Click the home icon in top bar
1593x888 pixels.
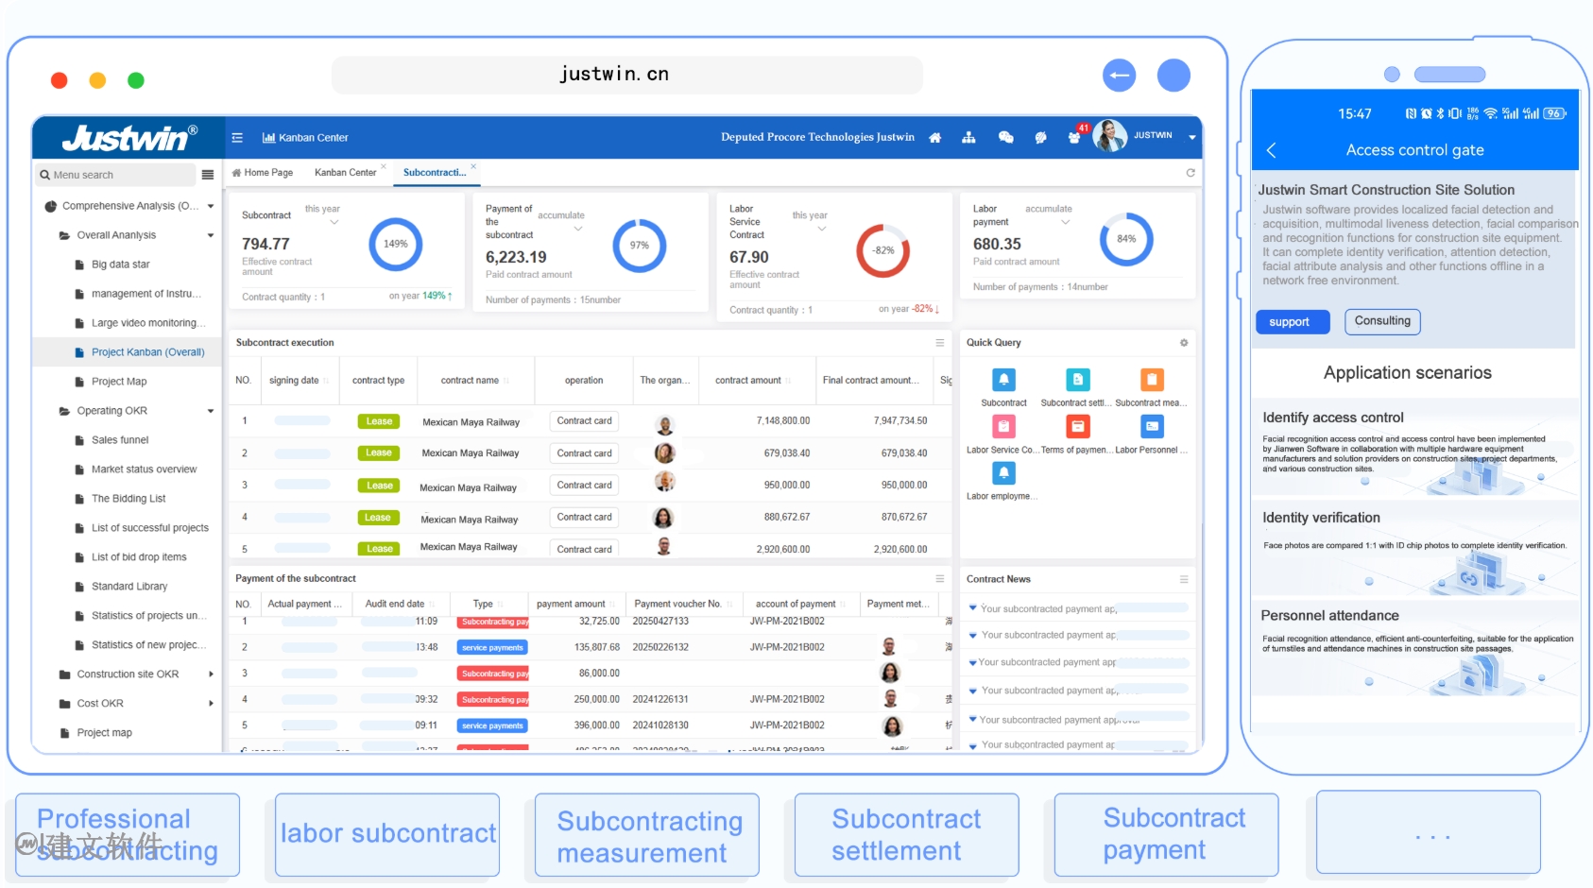(x=934, y=138)
